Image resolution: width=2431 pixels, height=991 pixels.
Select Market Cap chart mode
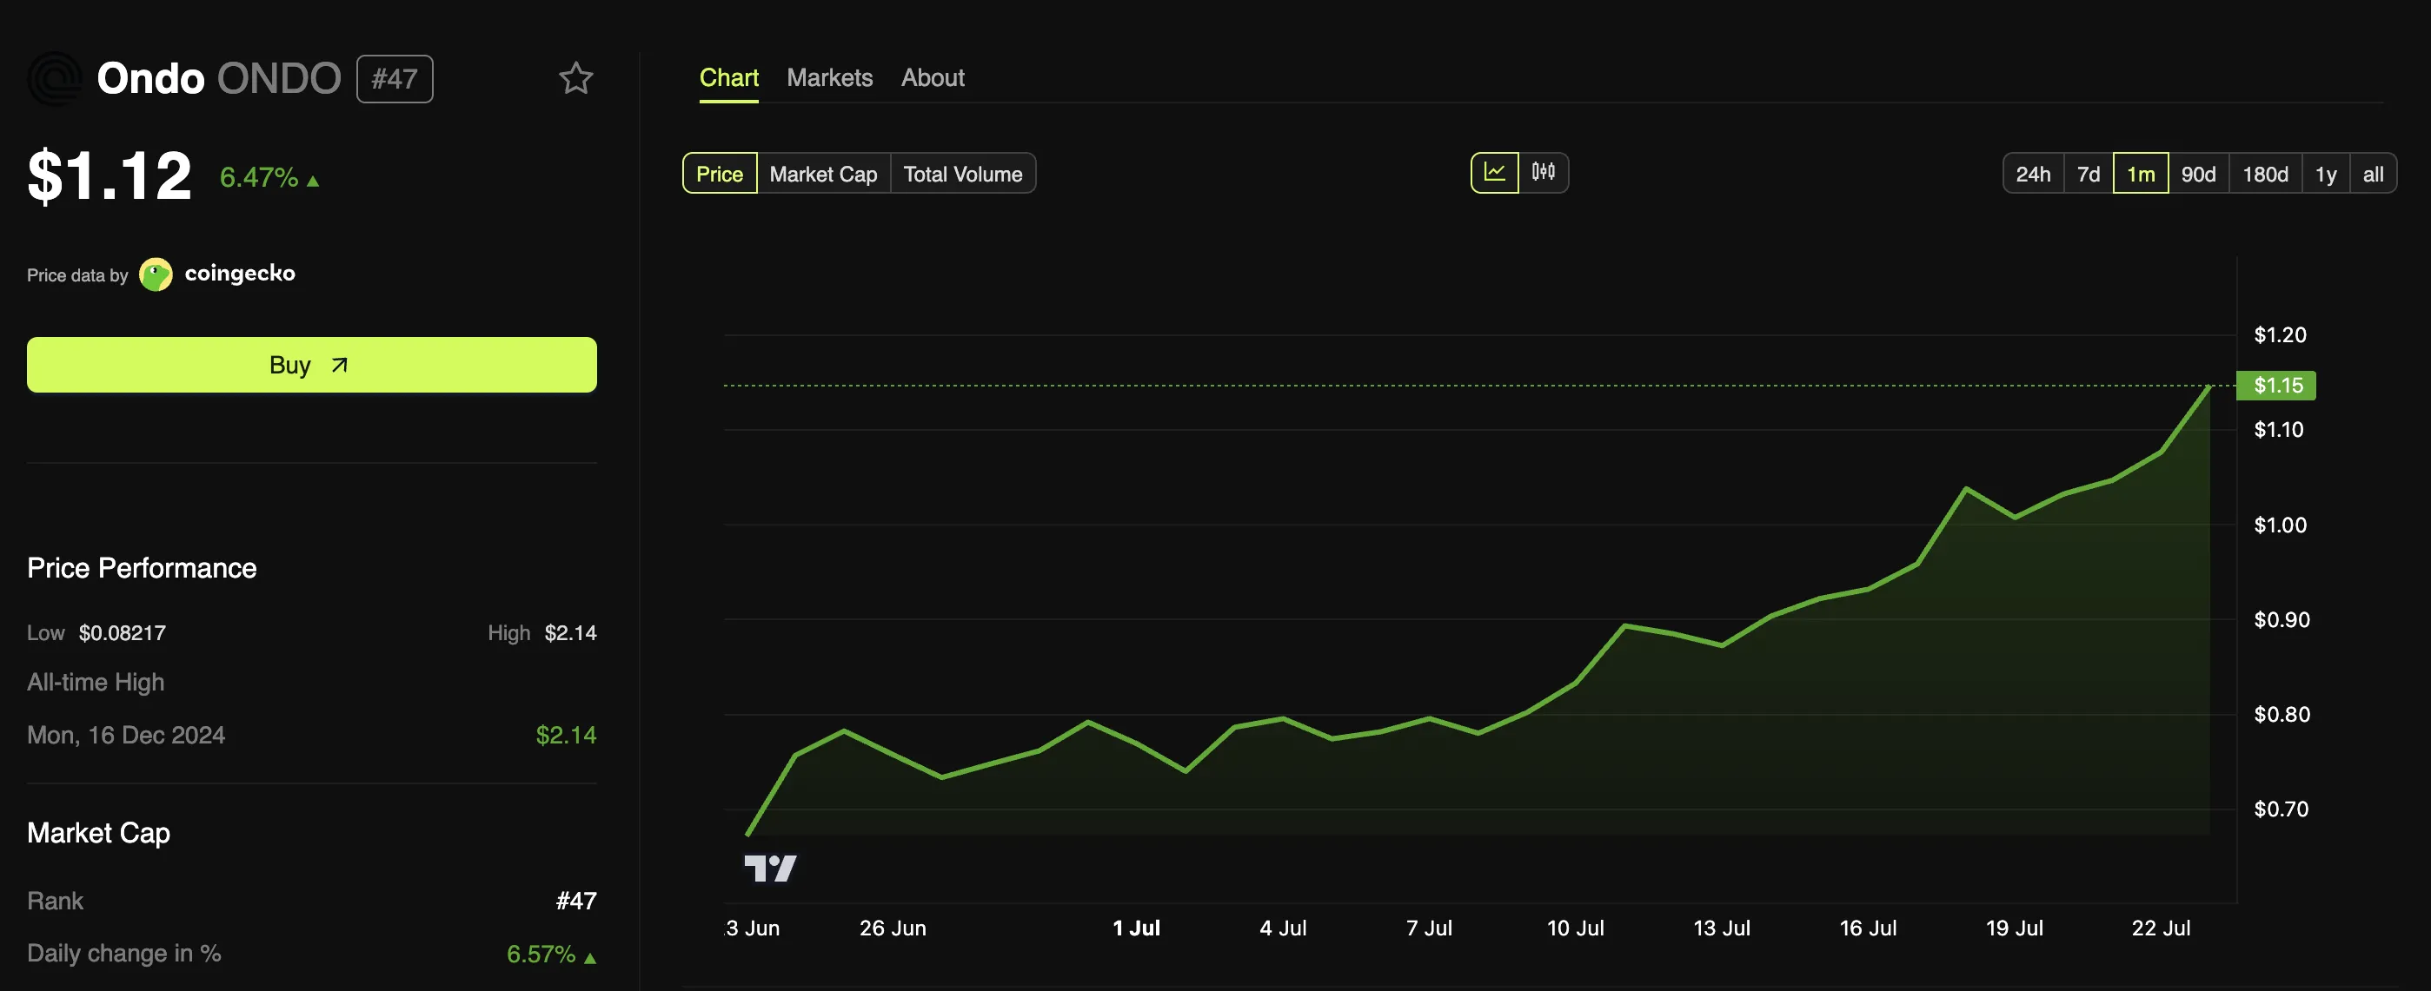coord(823,174)
